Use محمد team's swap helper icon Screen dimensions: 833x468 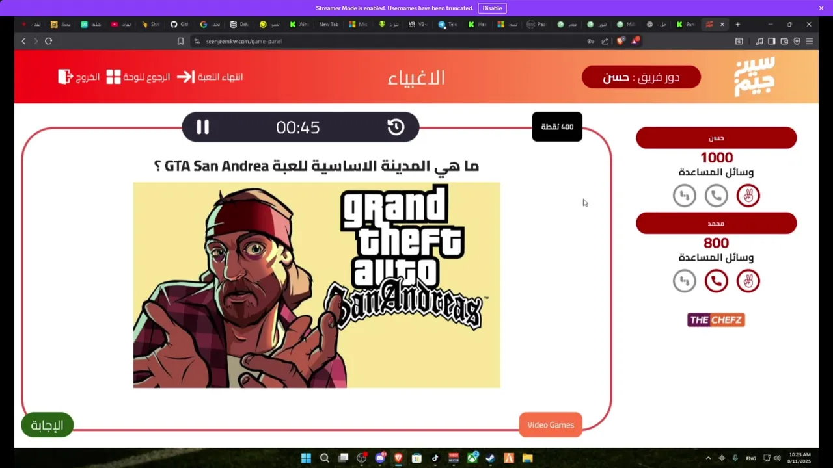[684, 281]
